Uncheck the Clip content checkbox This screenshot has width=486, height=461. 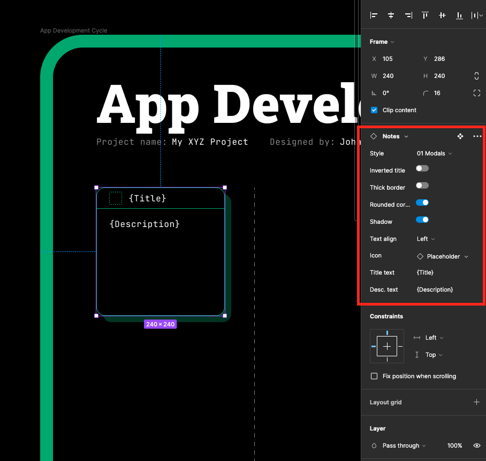[x=374, y=110]
